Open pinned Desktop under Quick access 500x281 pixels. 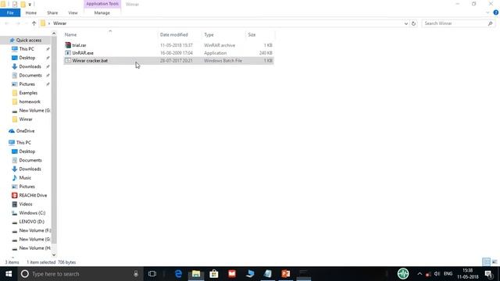click(x=27, y=58)
